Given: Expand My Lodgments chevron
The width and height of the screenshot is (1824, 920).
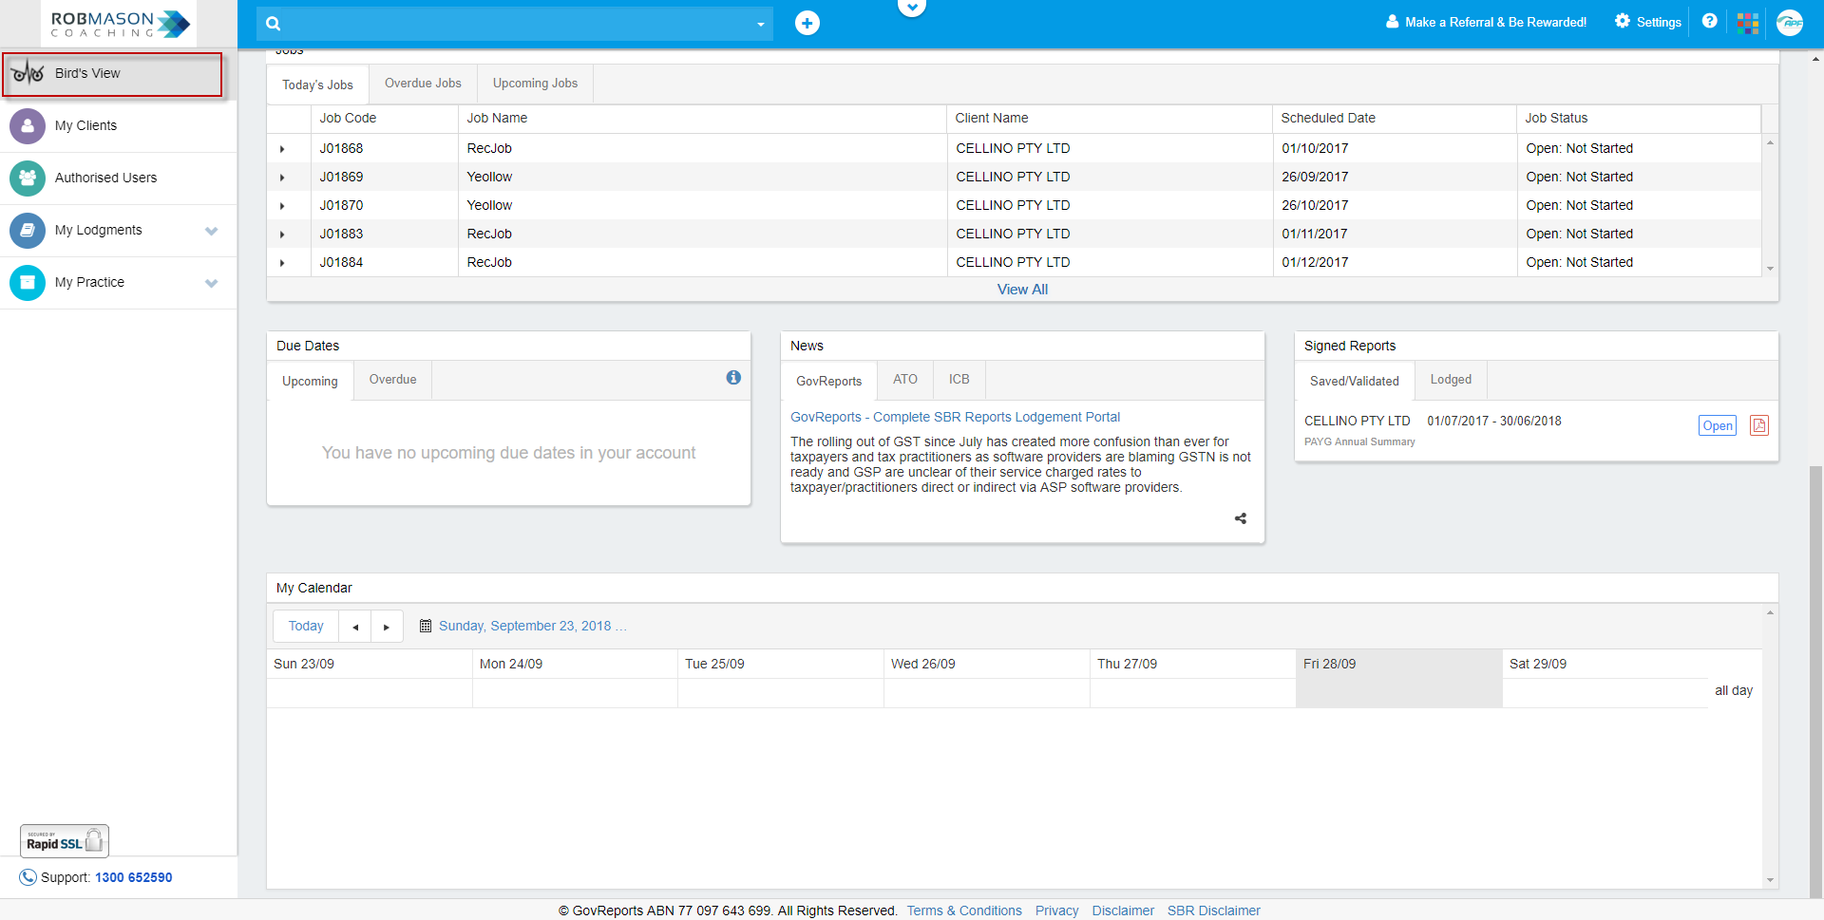Looking at the screenshot, I should pos(211,231).
